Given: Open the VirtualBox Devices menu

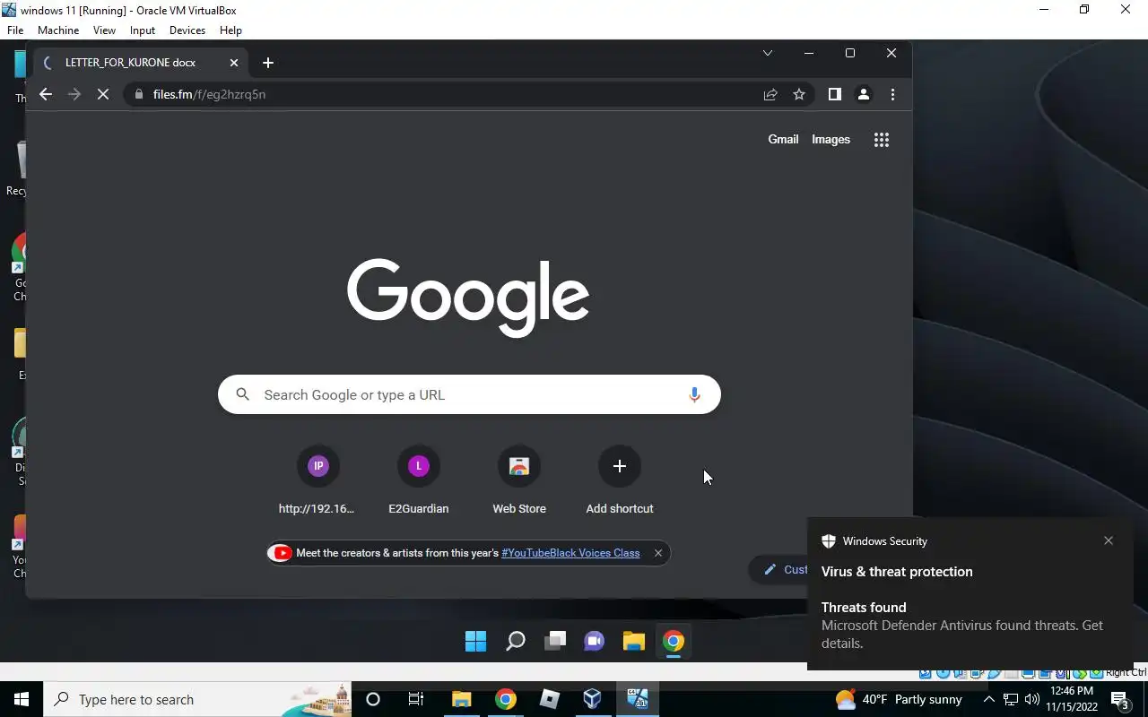Looking at the screenshot, I should 187,30.
